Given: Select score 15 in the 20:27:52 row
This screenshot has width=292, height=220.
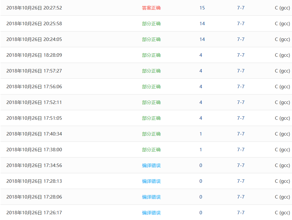Looking at the screenshot, I should click(202, 8).
